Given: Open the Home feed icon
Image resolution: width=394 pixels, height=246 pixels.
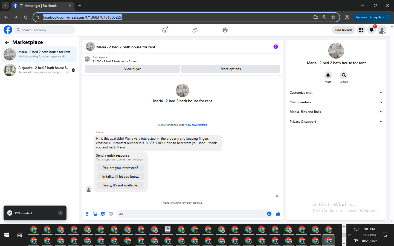Looking at the screenshot, I should [x=165, y=30].
